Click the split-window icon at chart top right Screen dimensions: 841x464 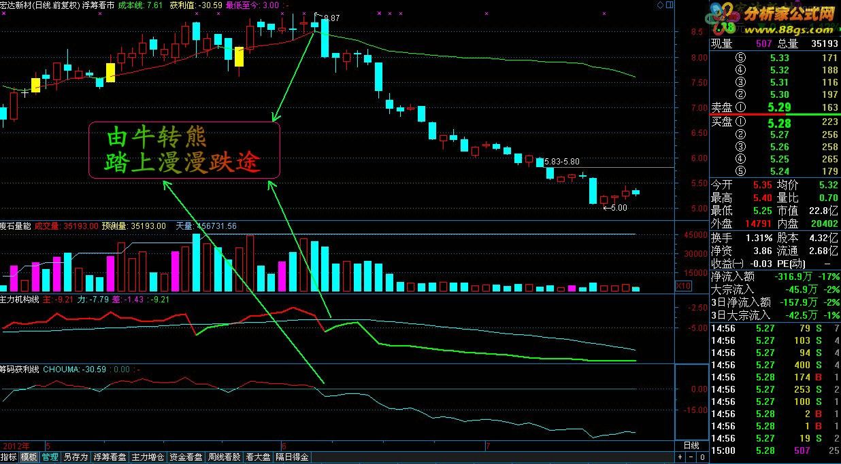coord(669,5)
